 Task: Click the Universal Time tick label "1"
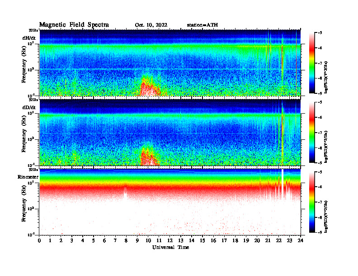[50, 240]
